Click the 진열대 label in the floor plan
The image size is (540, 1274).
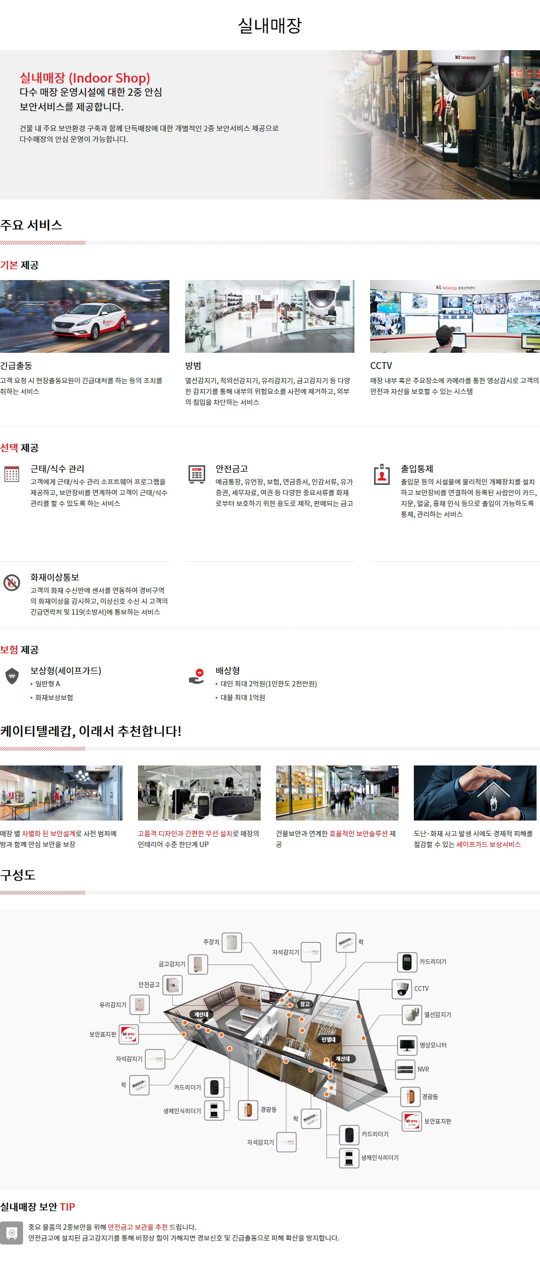[328, 1039]
